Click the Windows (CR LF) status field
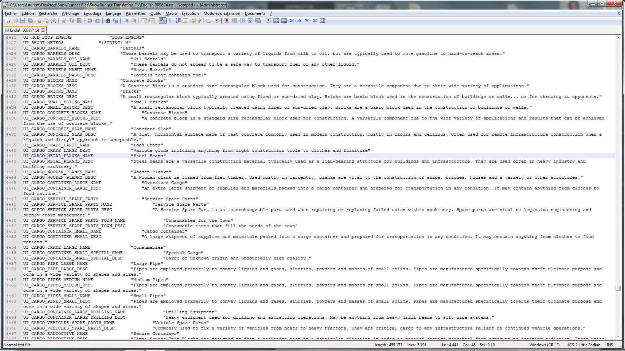The image size is (625, 351). (x=544, y=345)
